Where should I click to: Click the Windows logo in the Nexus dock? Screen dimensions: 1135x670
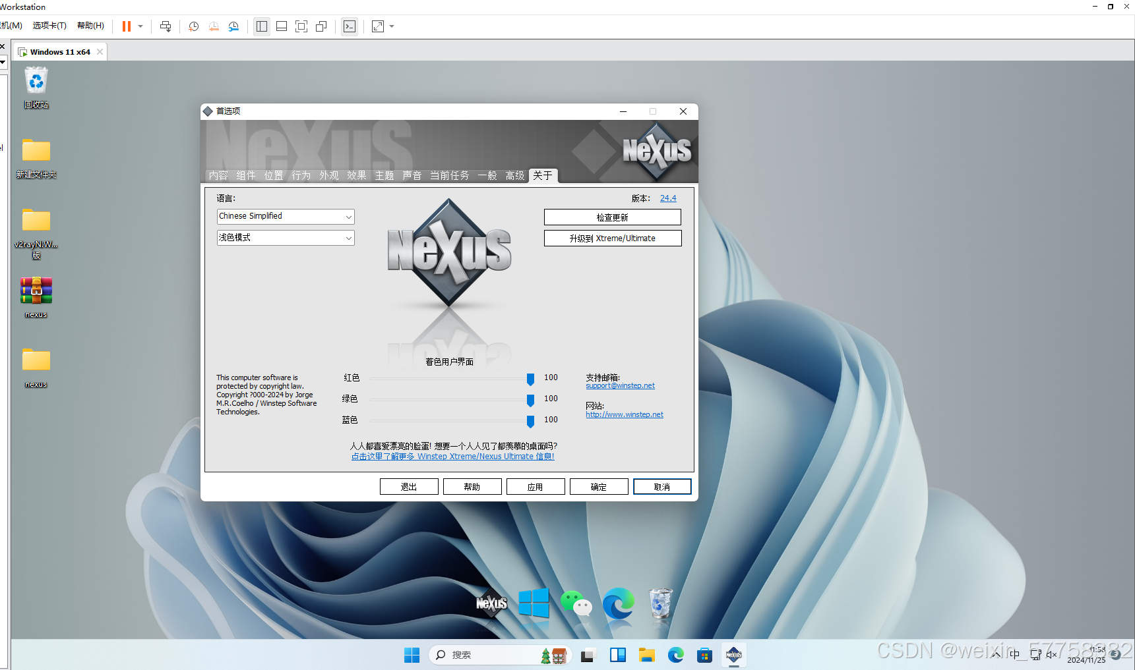(x=534, y=603)
